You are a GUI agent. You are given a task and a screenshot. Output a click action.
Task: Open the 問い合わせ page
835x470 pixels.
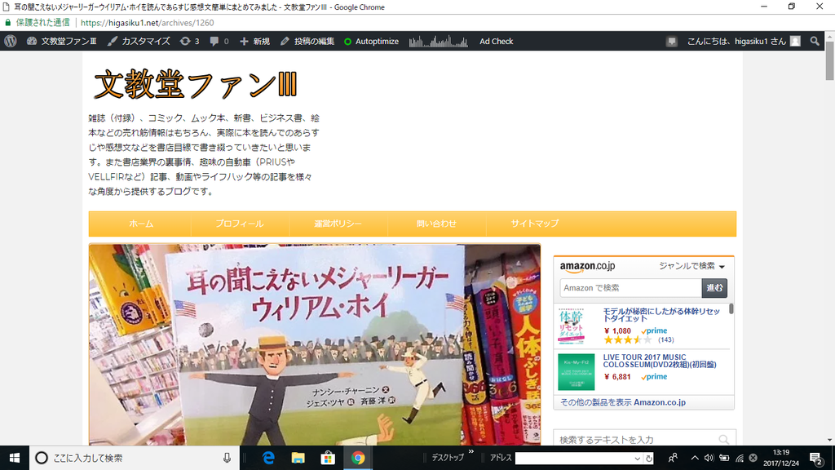click(x=437, y=224)
